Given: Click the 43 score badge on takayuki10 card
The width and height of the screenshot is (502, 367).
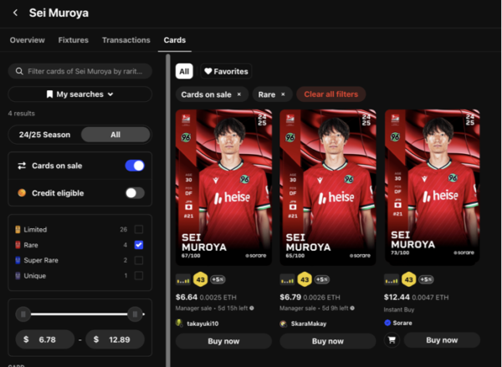Looking at the screenshot, I should pyautogui.click(x=201, y=280).
